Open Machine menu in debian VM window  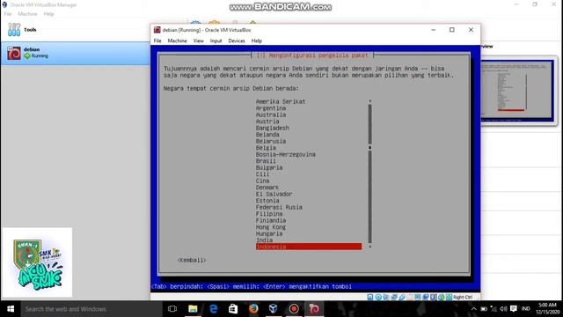(178, 41)
